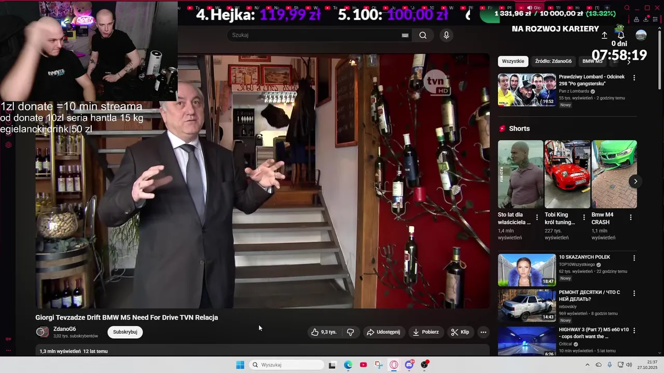Select the Wszystkie filter chip
The image size is (664, 373).
coord(513,61)
